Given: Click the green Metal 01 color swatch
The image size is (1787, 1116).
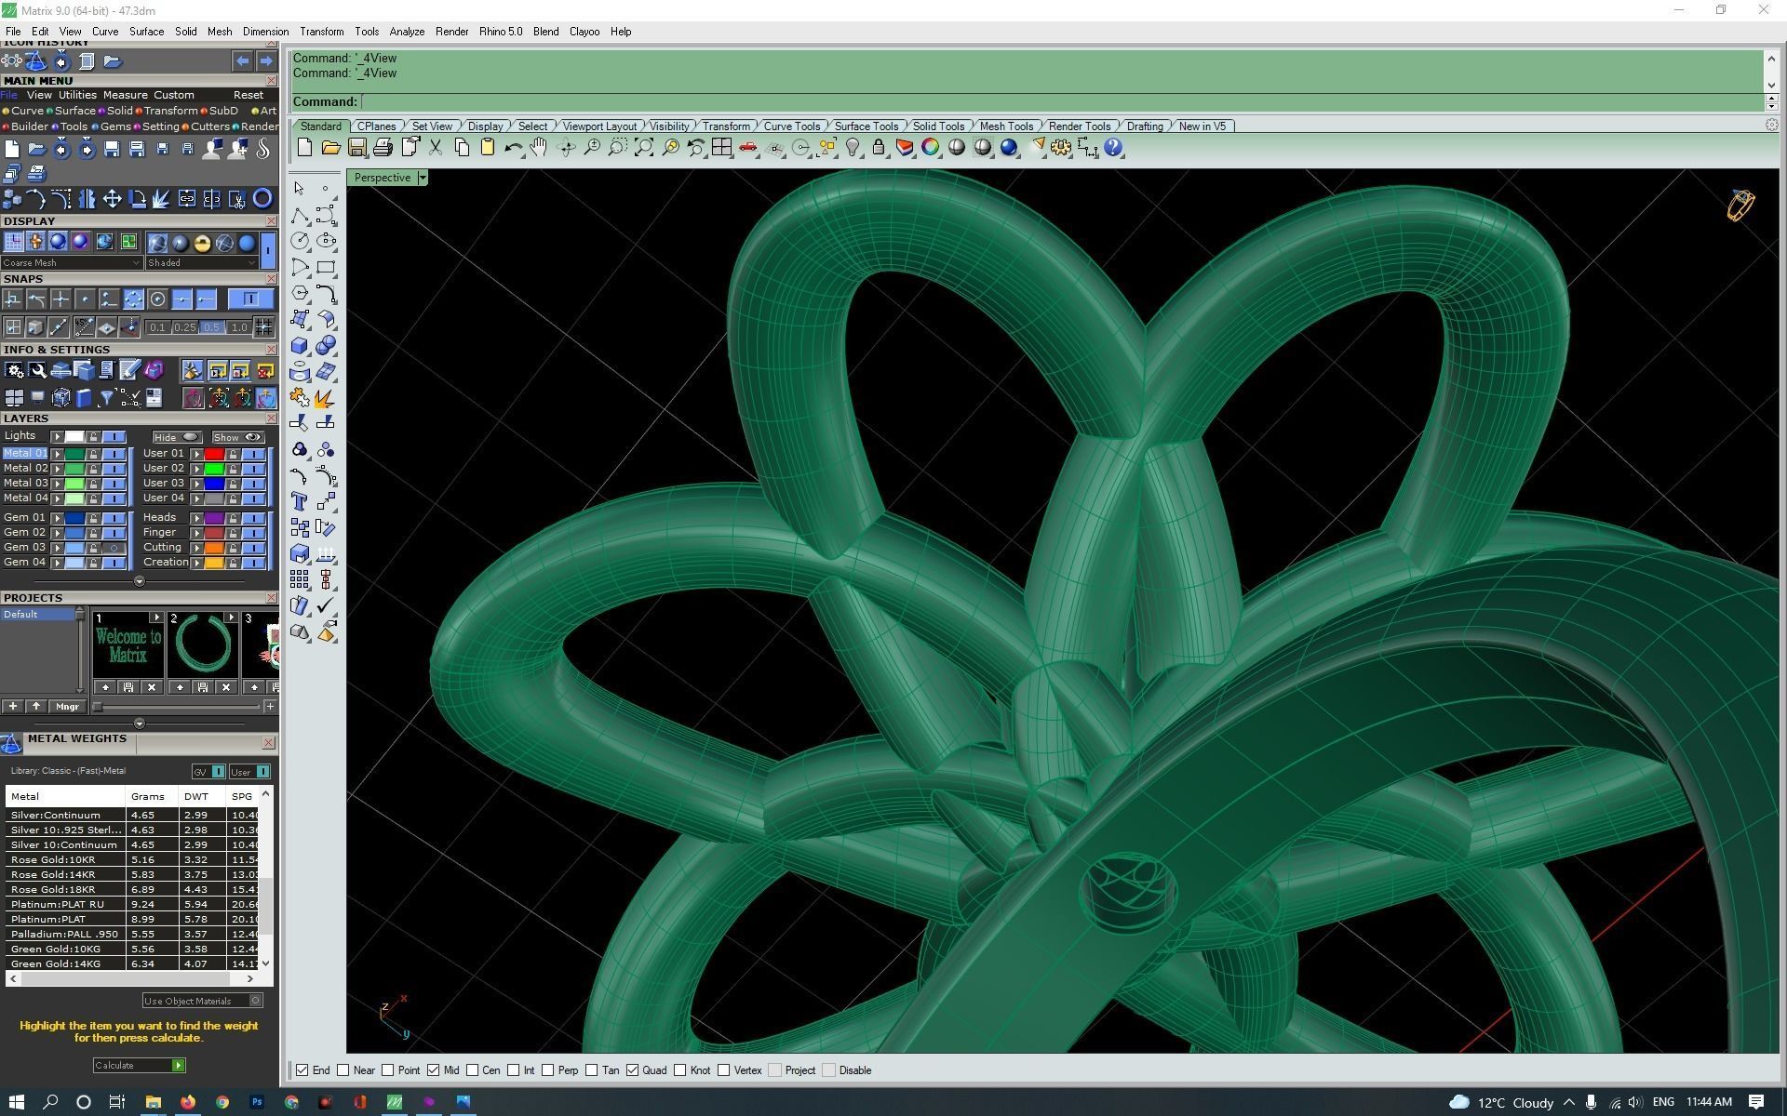Looking at the screenshot, I should [x=74, y=454].
